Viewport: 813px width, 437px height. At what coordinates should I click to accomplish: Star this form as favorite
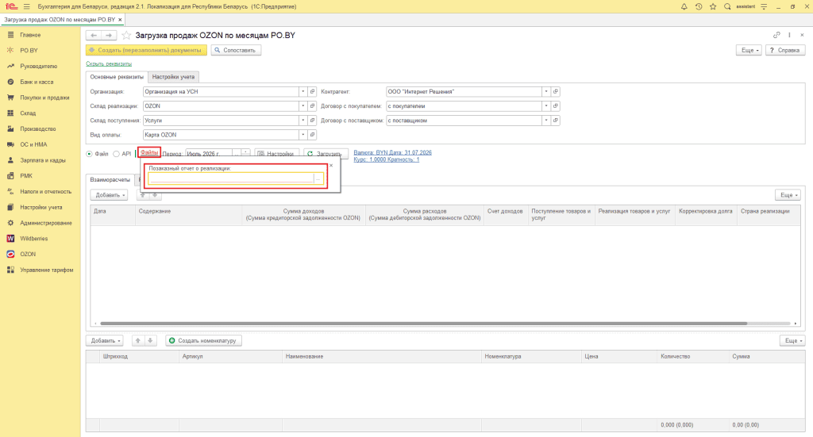126,35
